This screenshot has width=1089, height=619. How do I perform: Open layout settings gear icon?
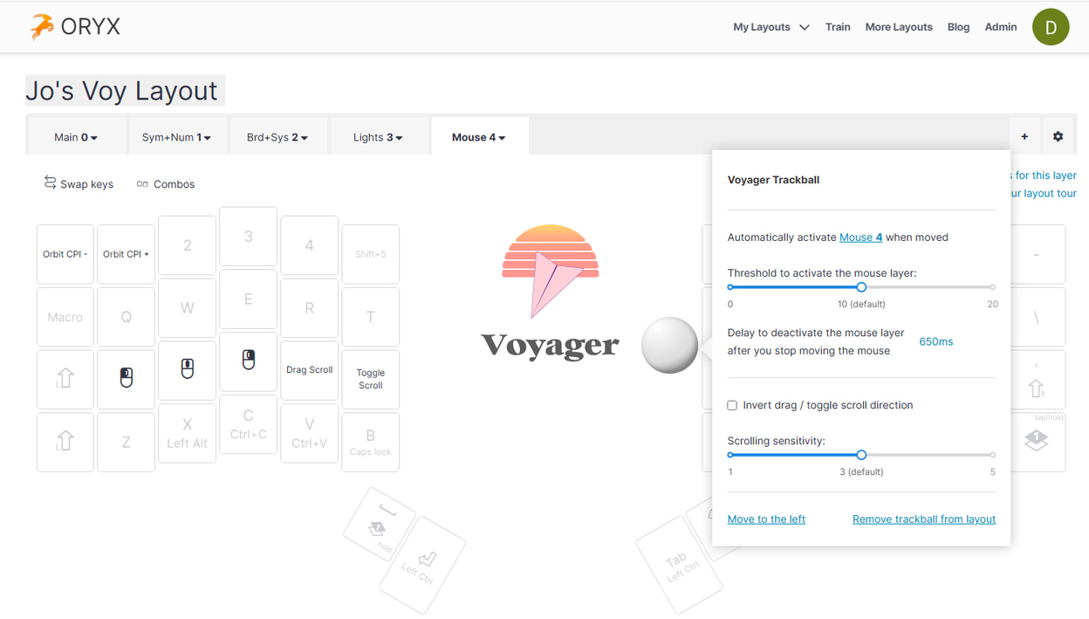[x=1058, y=136]
